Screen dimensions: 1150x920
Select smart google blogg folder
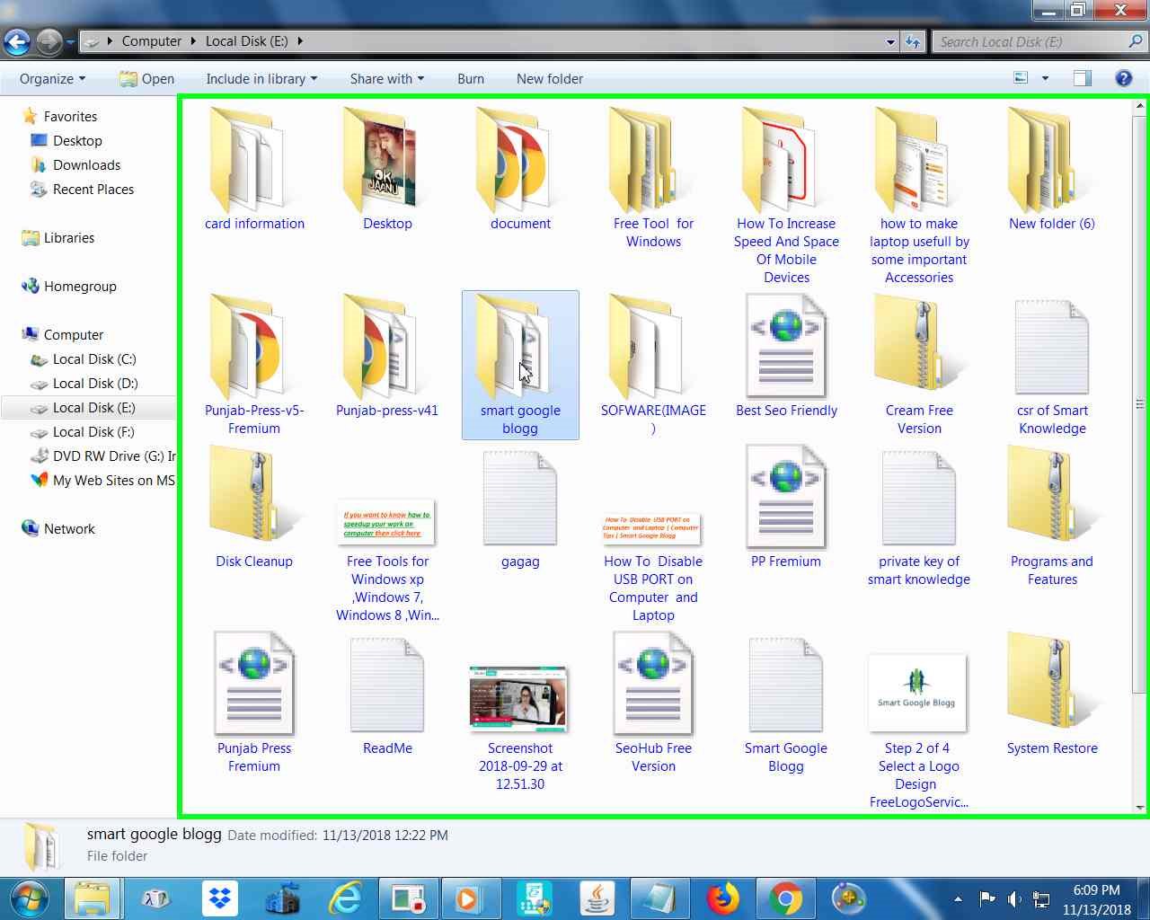coord(520,365)
